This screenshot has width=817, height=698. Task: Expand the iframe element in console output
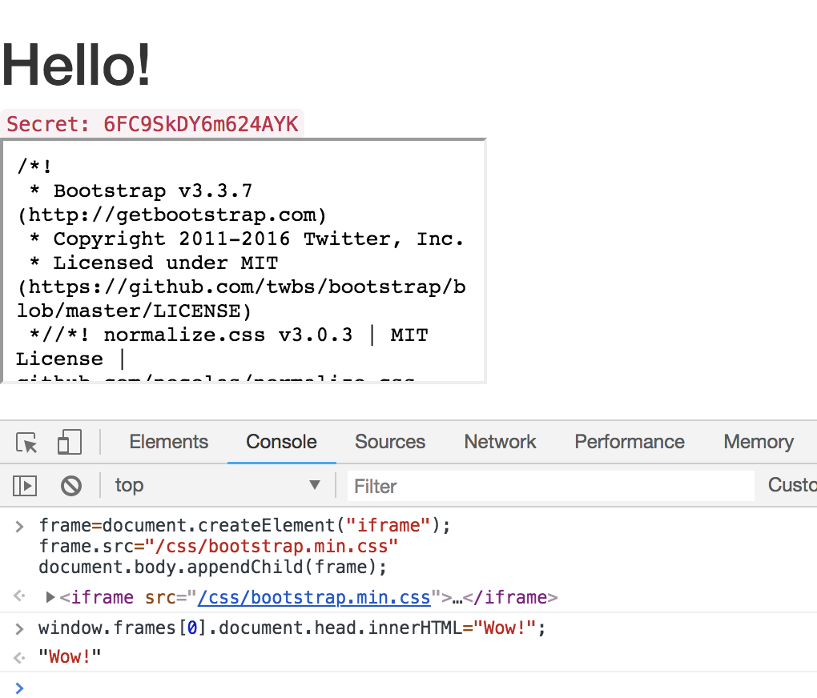click(x=48, y=597)
